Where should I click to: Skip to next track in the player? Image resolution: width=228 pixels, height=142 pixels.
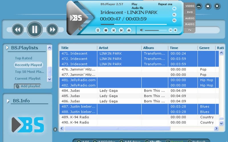[121, 30]
